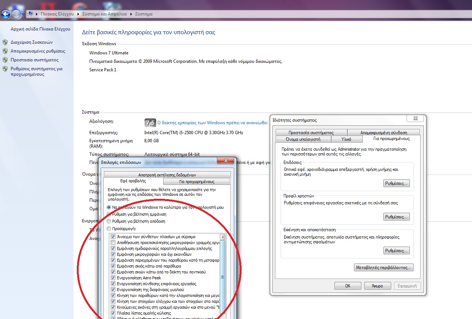Expand the breadcrumb arrow before Πίνακας Ελέγχου
This screenshot has width=472, height=319.
(37, 14)
